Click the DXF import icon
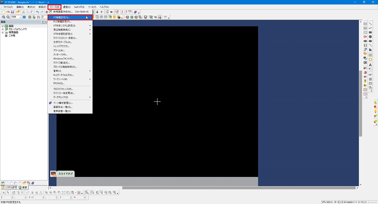This screenshot has height=204, width=378. coord(370,75)
